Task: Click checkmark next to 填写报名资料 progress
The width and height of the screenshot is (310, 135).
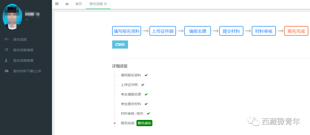Action: point(146,75)
